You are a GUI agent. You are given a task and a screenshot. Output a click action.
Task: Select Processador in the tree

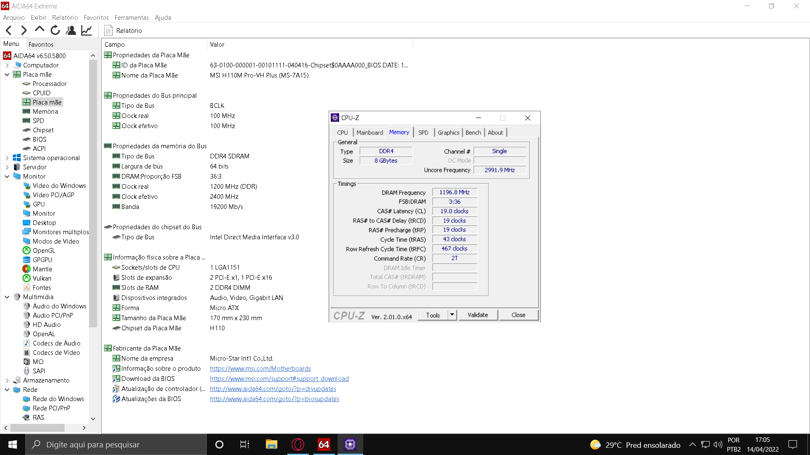(50, 83)
